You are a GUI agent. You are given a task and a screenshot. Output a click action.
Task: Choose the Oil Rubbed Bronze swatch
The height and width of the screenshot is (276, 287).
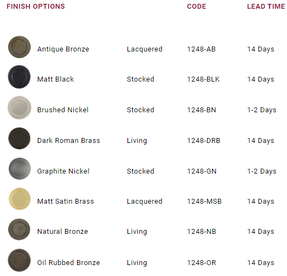[19, 260]
